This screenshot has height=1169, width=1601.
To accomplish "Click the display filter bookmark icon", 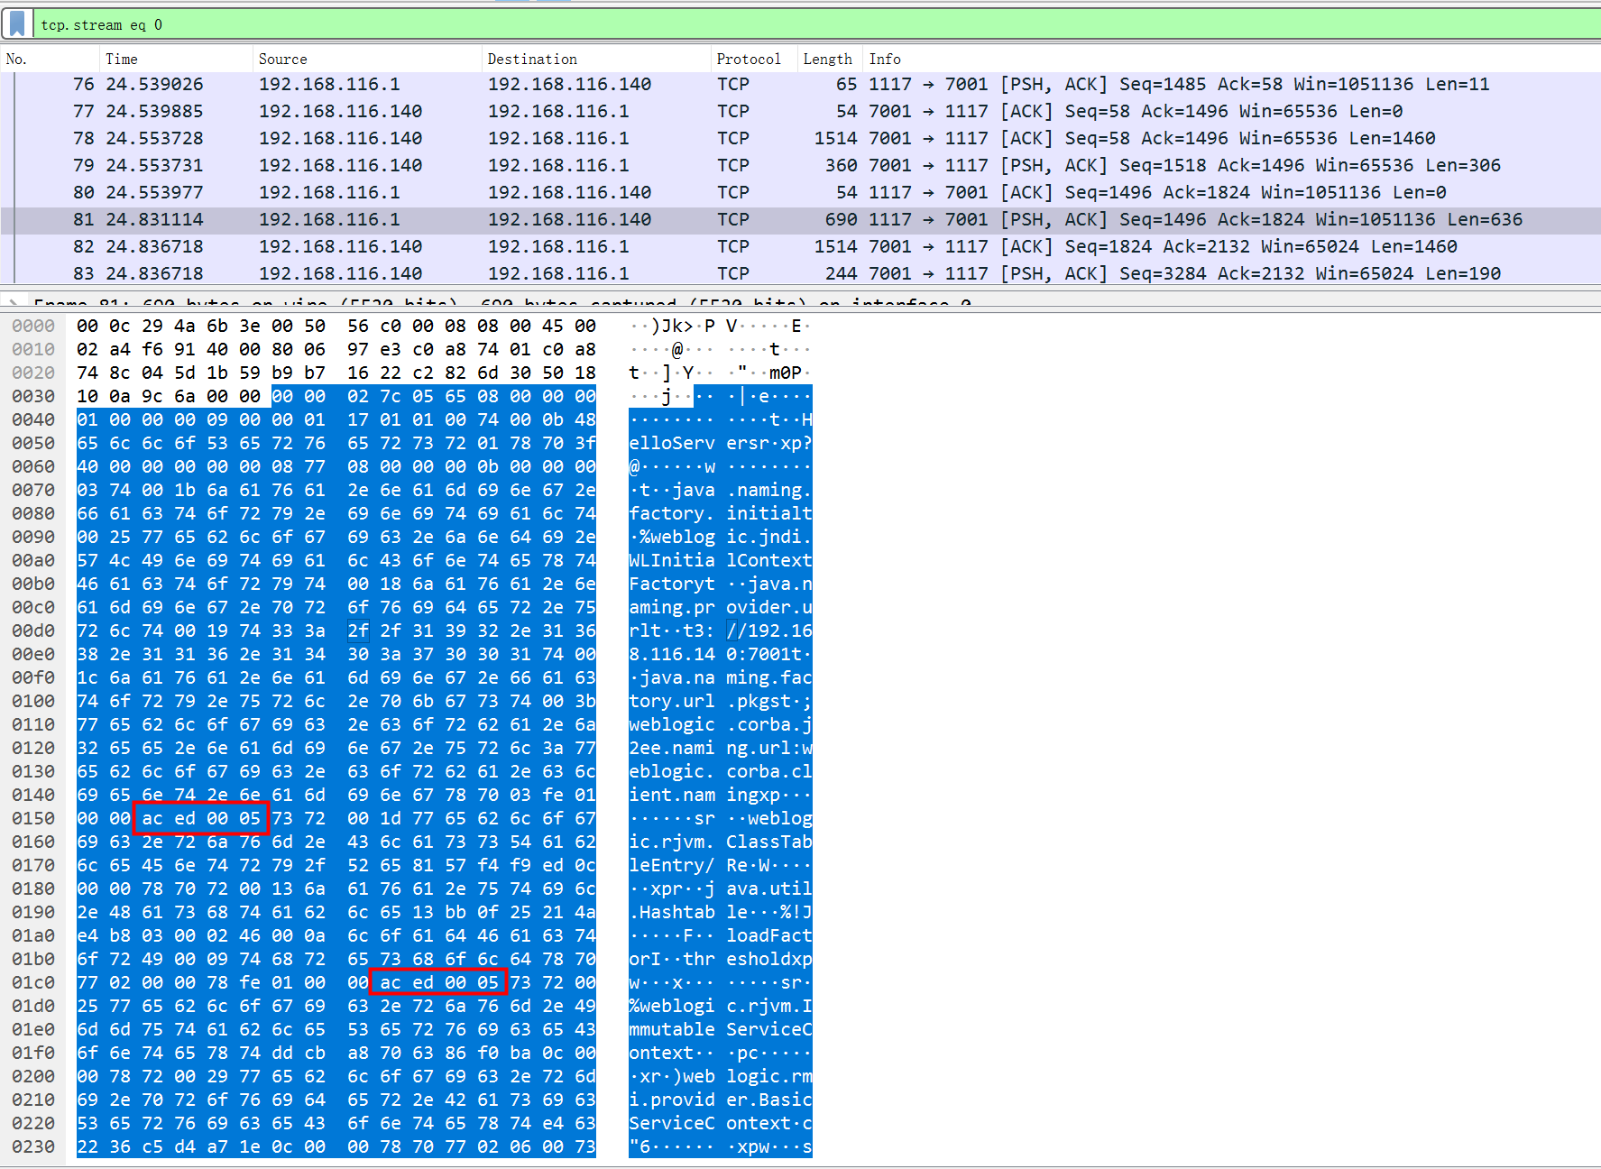I will 17,23.
